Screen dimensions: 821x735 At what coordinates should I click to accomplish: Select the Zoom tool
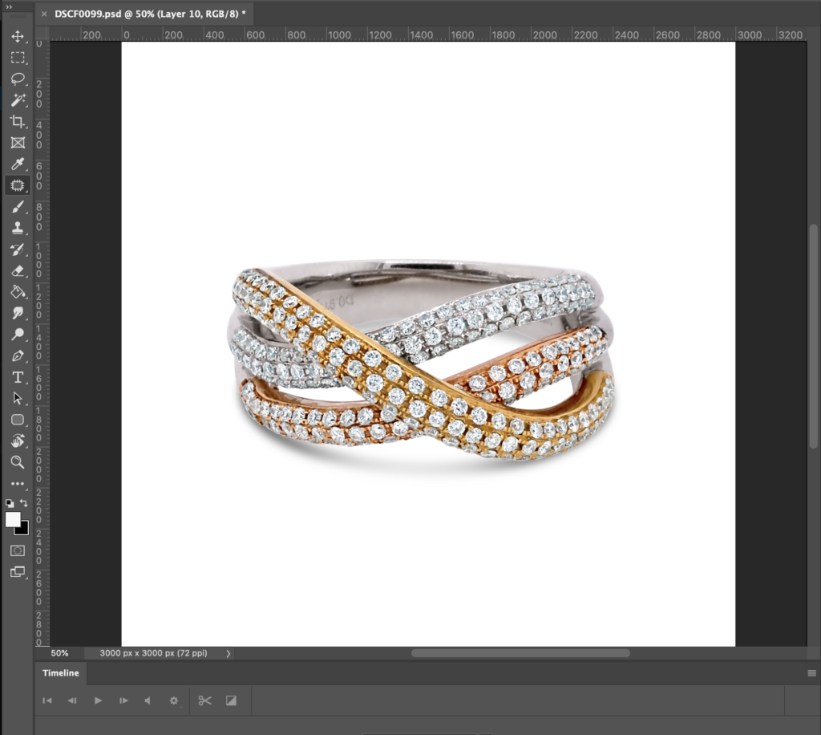click(18, 462)
